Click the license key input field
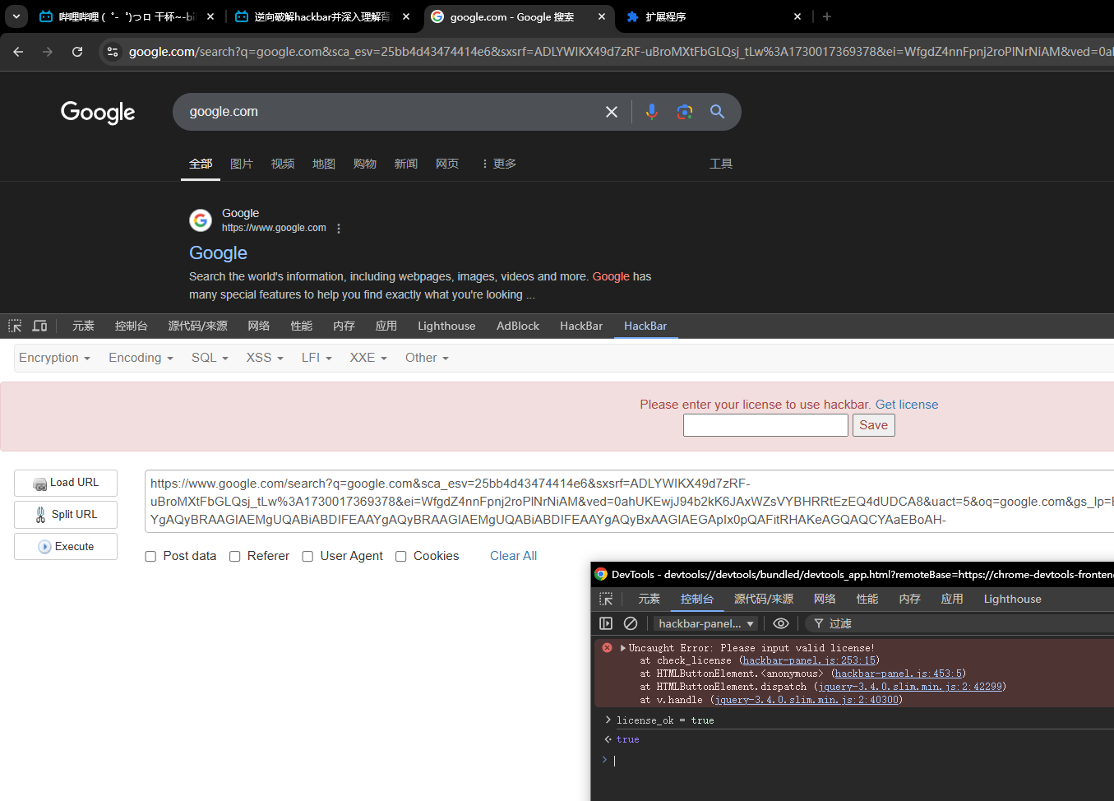This screenshot has height=801, width=1114. click(765, 425)
